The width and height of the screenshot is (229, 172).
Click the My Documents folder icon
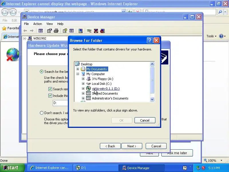[83, 69]
